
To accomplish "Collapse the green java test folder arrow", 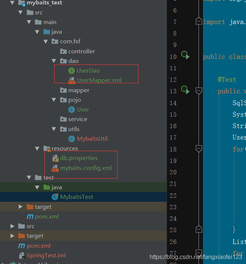I will click(37, 187).
